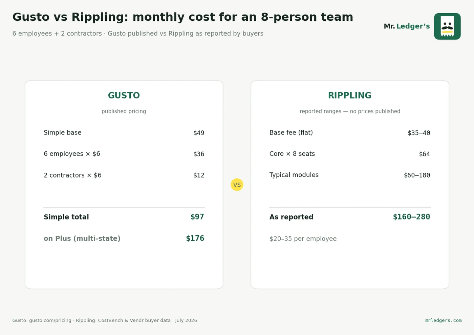Click the $35–40 base fee value

[x=419, y=133]
